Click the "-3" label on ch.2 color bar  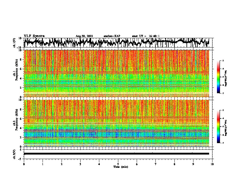pos(223,110)
